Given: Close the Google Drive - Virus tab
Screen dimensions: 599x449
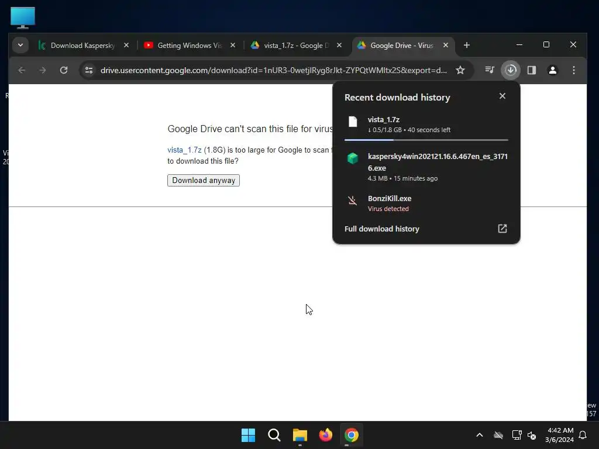Looking at the screenshot, I should point(445,45).
